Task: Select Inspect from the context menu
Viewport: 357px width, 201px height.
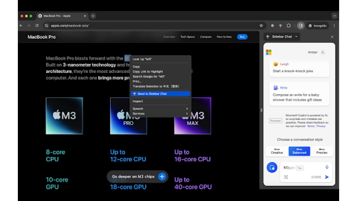Action: (138, 101)
